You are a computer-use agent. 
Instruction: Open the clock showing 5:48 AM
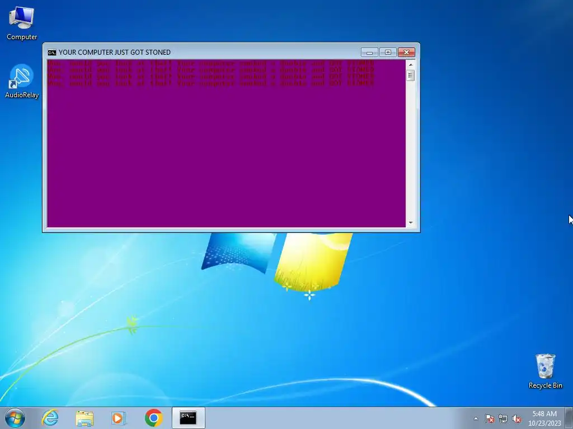(544, 418)
